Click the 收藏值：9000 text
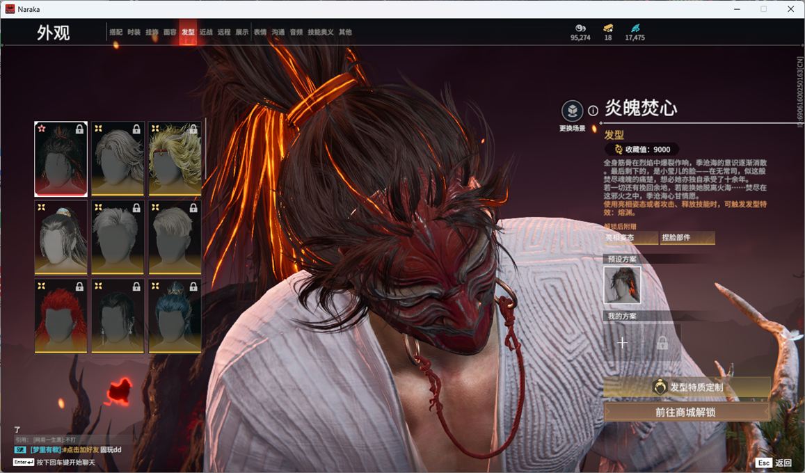Viewport: 805px width, 473px height. pos(647,150)
